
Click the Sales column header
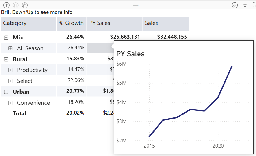coord(151,23)
